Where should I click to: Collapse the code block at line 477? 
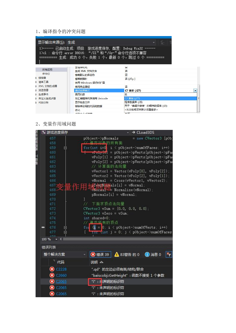point(65,232)
